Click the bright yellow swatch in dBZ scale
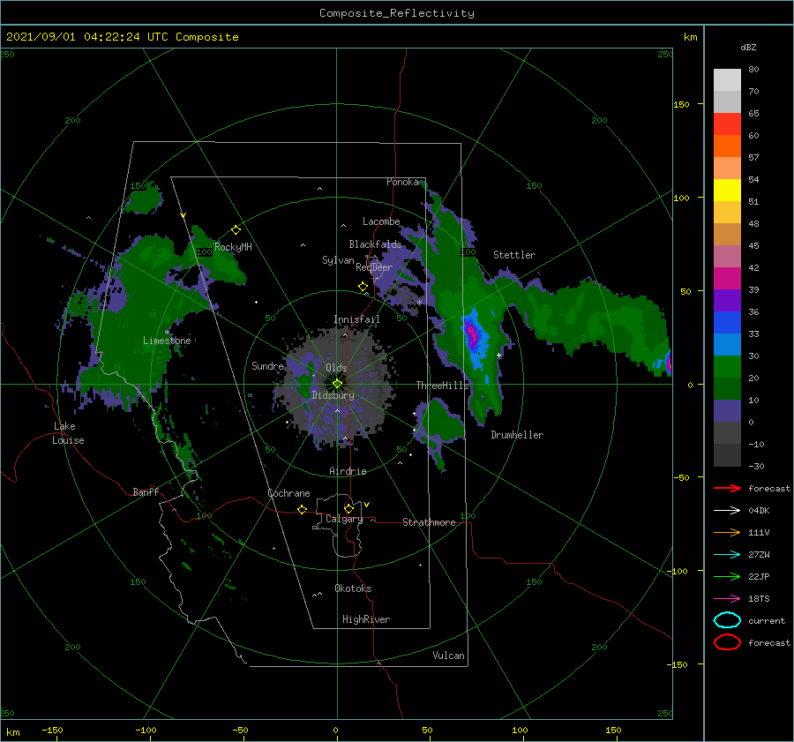 (727, 191)
